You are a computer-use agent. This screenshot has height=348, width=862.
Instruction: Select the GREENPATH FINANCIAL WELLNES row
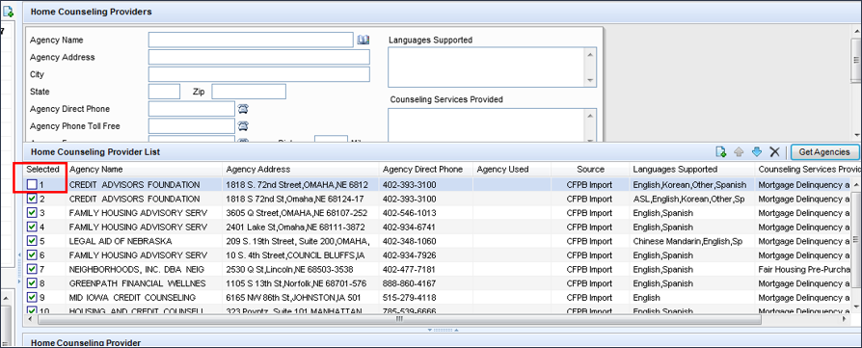437,283
